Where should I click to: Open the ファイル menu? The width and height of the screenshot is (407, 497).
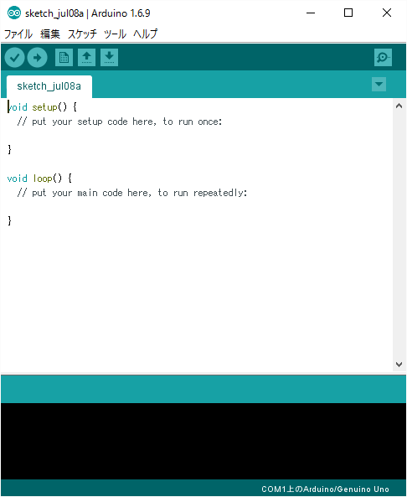tap(18, 34)
